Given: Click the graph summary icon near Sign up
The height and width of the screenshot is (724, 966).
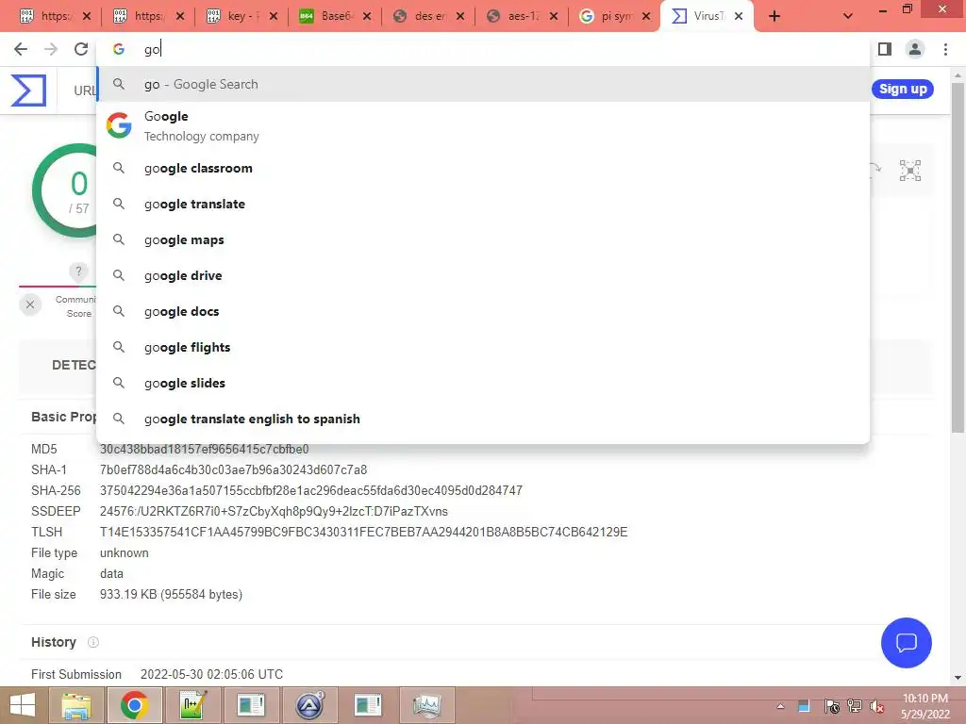Looking at the screenshot, I should [910, 171].
